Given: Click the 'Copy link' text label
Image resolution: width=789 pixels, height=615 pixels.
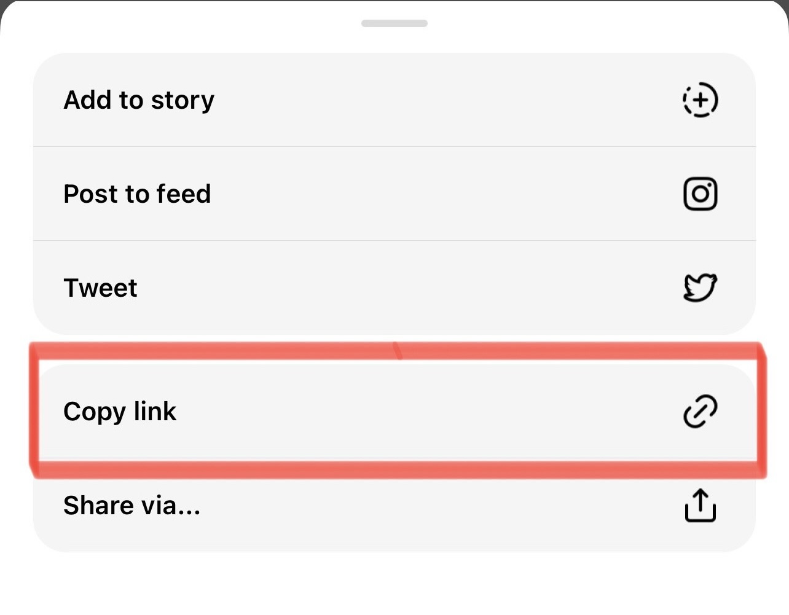Looking at the screenshot, I should coord(120,412).
